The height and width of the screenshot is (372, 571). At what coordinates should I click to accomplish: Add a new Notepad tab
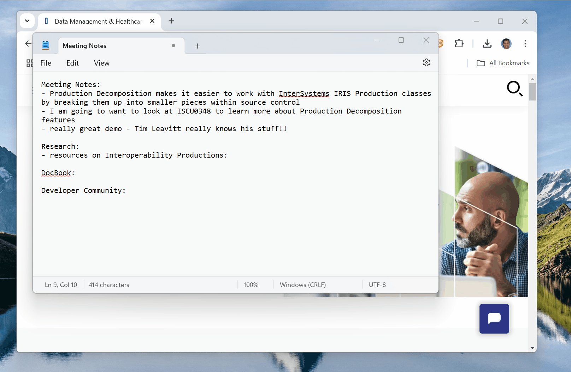point(198,46)
